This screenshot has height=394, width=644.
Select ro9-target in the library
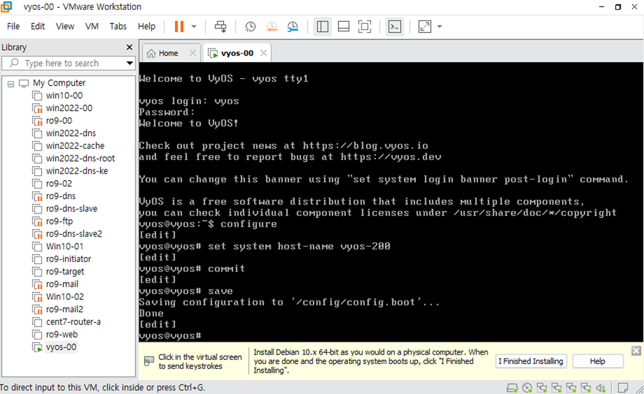click(65, 271)
